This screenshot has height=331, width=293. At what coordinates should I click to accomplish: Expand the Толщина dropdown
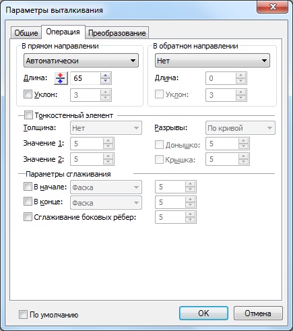point(106,128)
